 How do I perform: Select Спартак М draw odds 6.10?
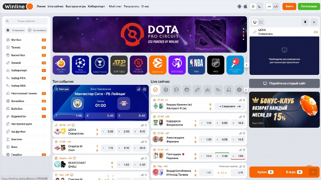tap(124, 148)
